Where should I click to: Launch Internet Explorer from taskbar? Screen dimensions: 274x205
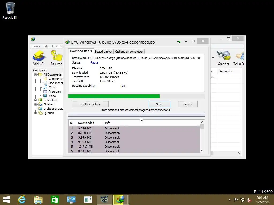tap(22, 200)
